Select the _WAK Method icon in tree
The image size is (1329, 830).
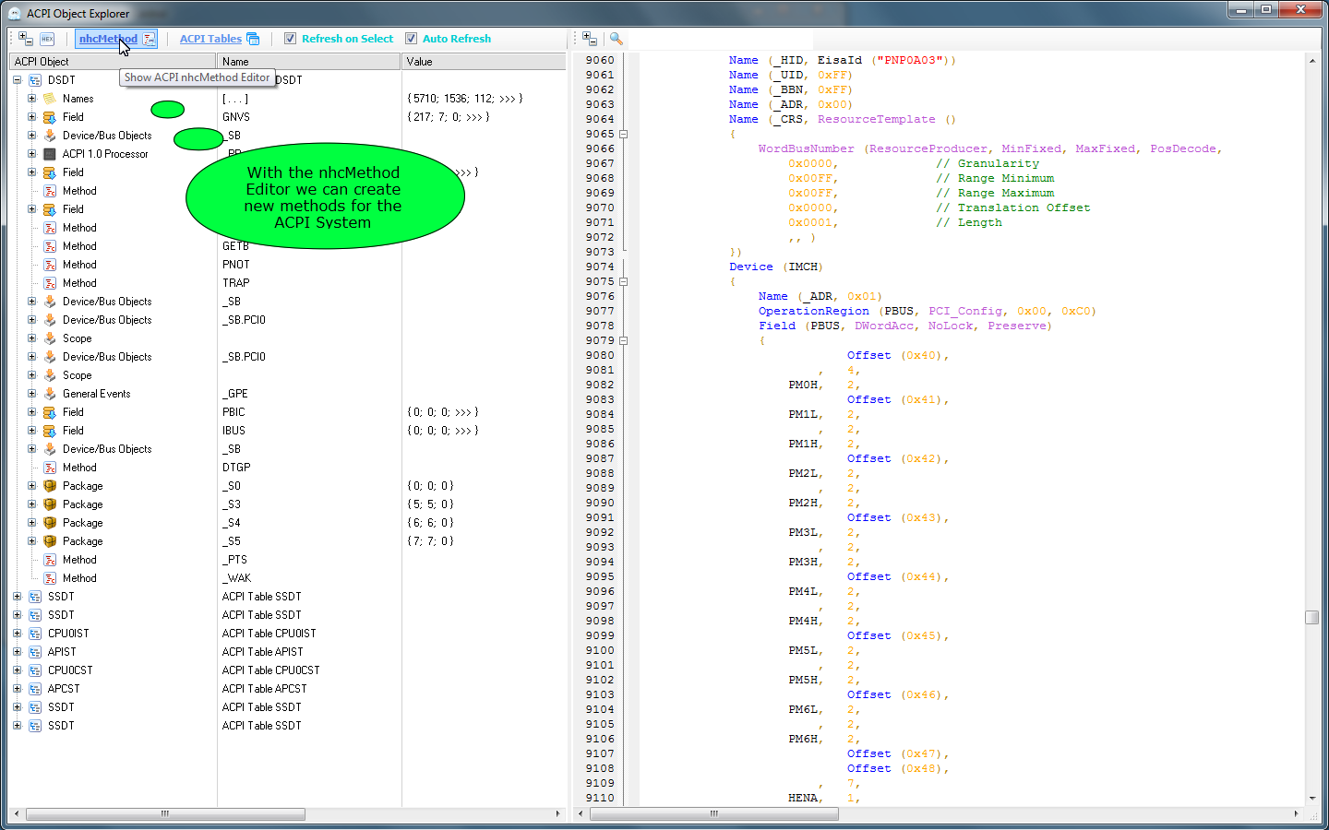point(50,578)
